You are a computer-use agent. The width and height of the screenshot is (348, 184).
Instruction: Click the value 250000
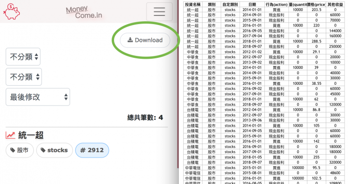tap(335, 47)
